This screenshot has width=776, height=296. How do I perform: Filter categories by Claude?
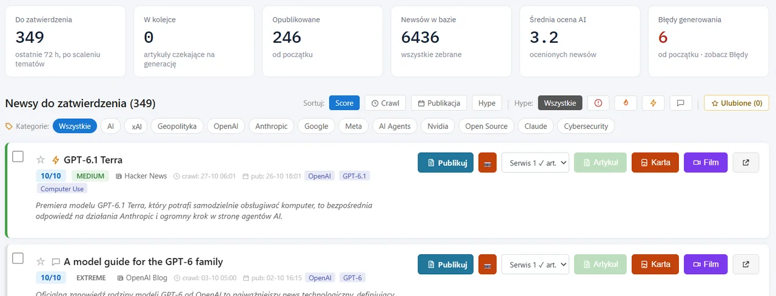coord(536,127)
